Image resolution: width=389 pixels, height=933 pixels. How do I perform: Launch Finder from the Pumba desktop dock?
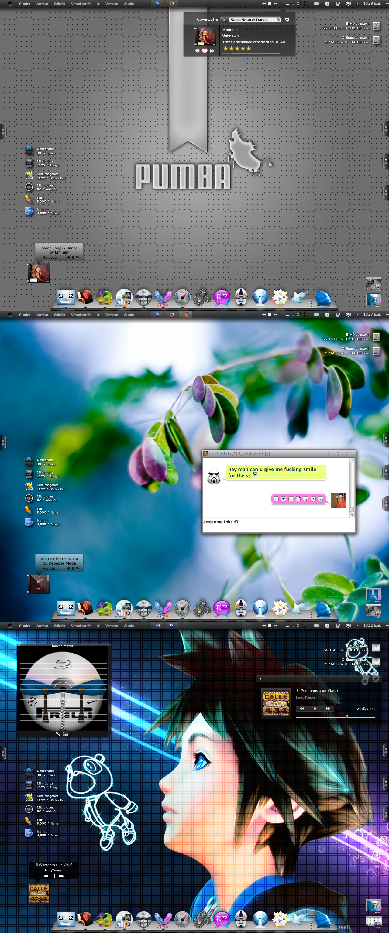pos(66,297)
